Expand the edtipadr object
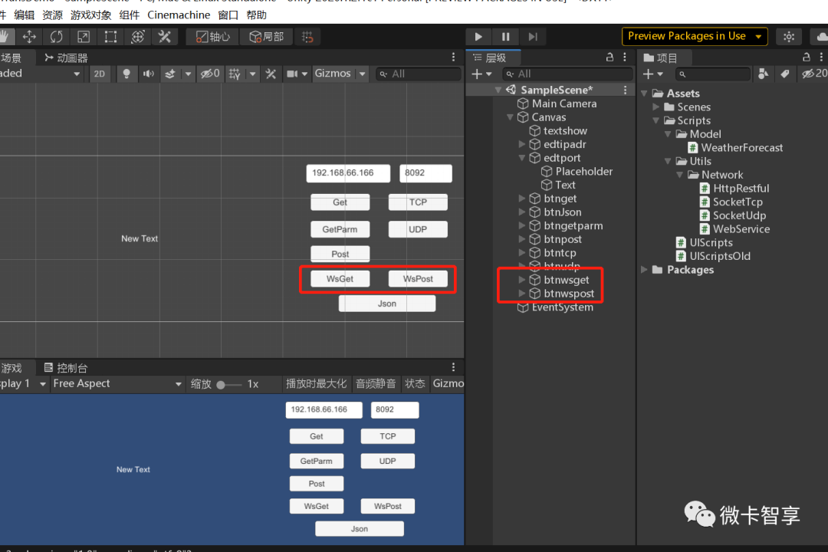This screenshot has height=552, width=828. click(x=522, y=144)
